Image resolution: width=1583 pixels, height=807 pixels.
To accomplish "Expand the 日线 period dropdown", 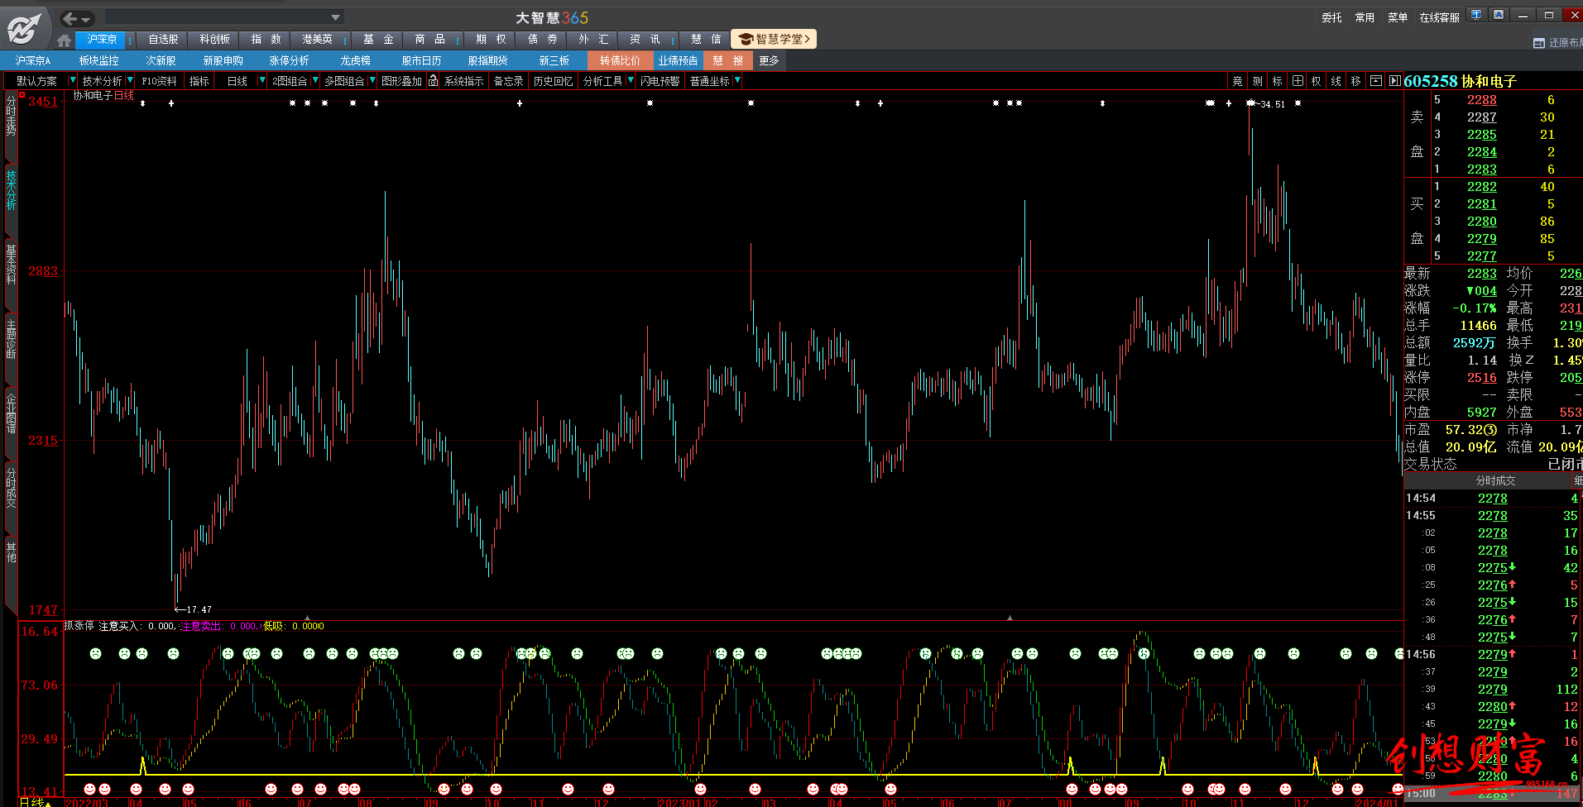I will tap(262, 80).
